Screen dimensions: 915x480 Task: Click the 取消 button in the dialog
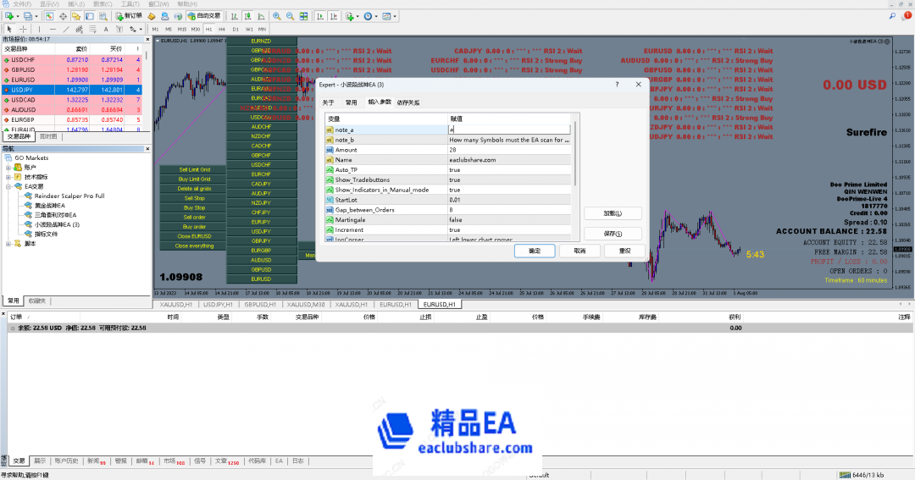pos(579,251)
